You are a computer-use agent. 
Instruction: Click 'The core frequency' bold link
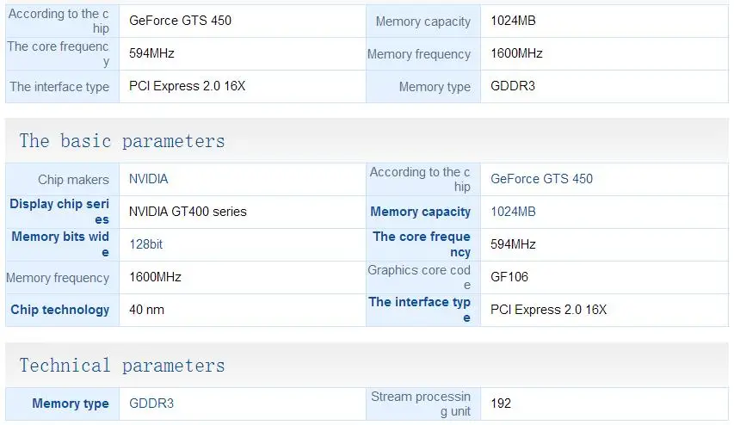pyautogui.click(x=422, y=244)
